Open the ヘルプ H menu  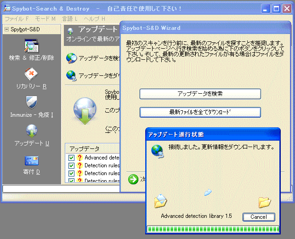[x=95, y=19]
